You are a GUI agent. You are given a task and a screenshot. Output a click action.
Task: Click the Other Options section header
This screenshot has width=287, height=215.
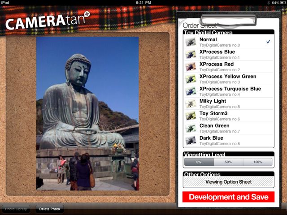coord(228,174)
